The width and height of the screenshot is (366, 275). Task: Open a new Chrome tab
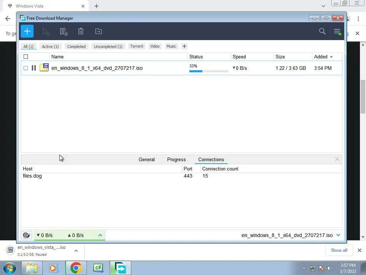[97, 6]
